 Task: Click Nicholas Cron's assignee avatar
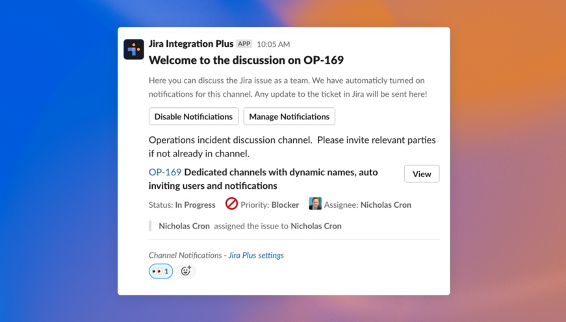click(x=315, y=204)
